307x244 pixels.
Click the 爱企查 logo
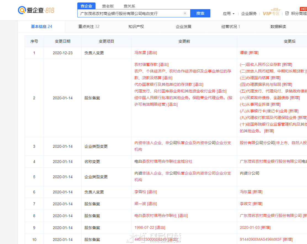[36, 10]
